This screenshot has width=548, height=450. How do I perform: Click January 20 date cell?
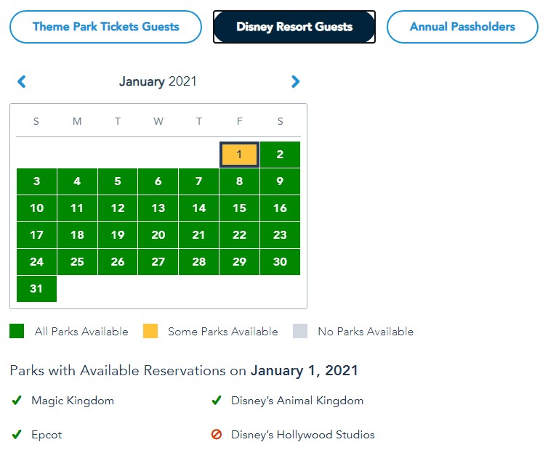pyautogui.click(x=158, y=235)
